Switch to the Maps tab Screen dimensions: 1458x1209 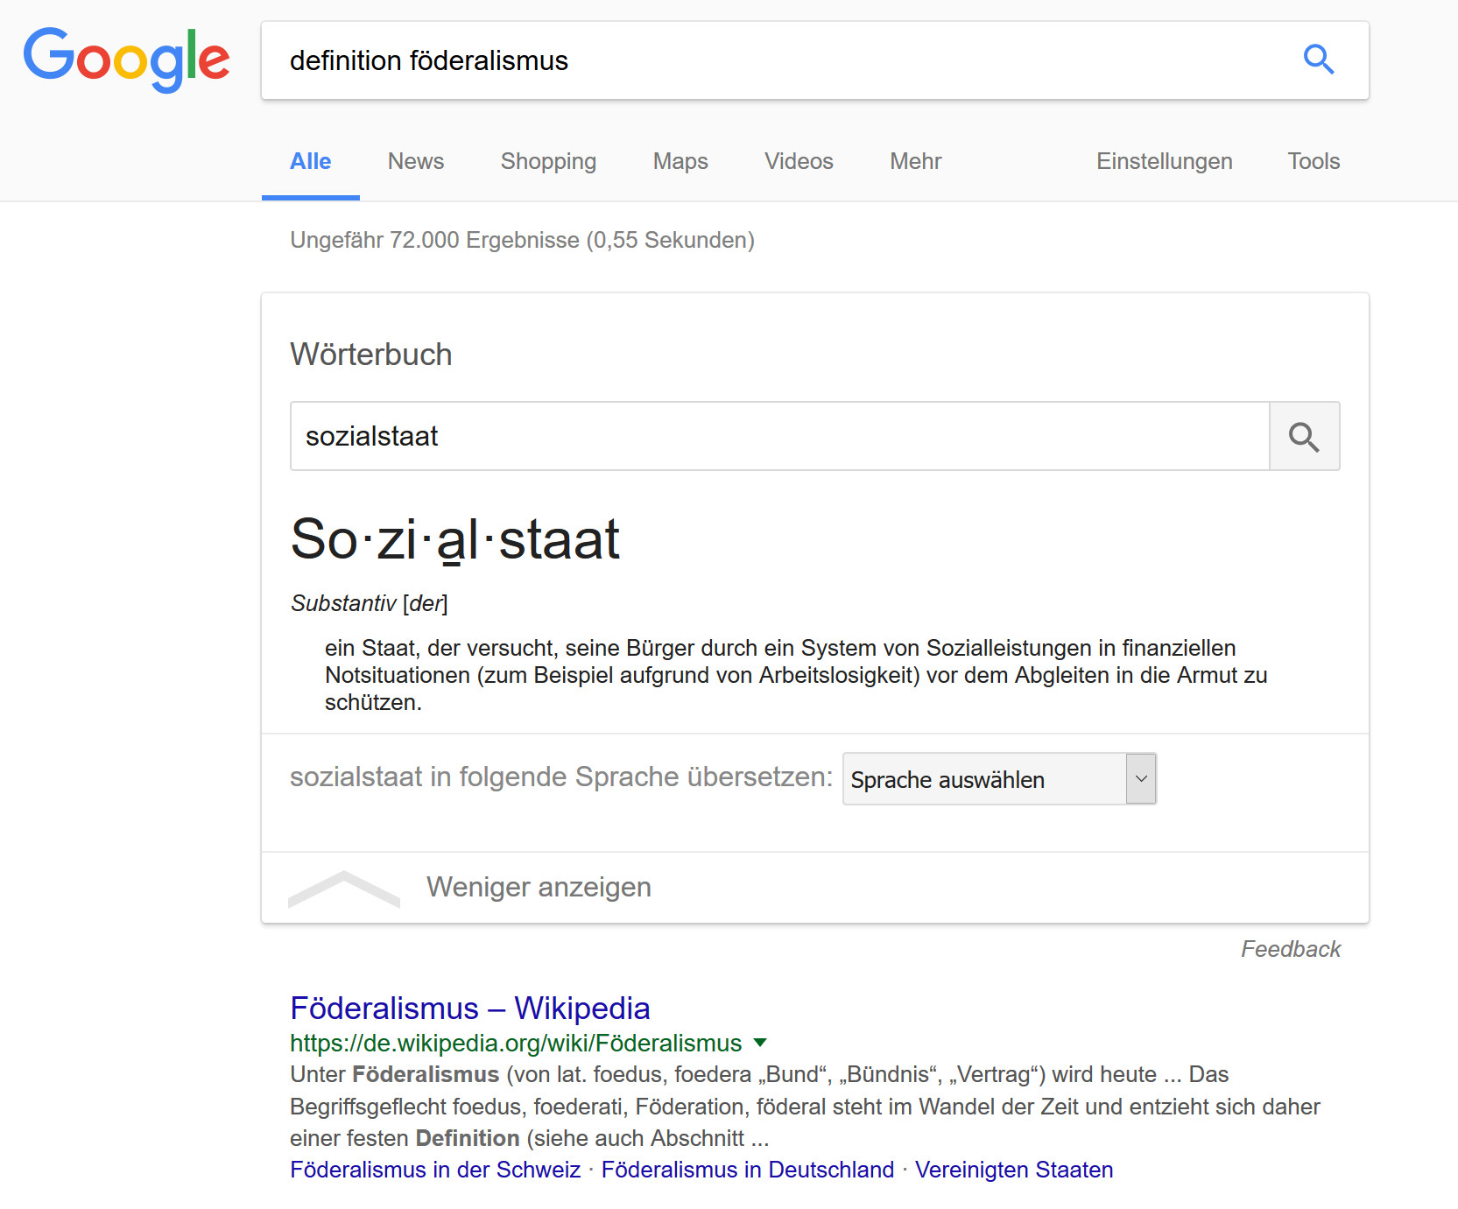[x=680, y=161]
